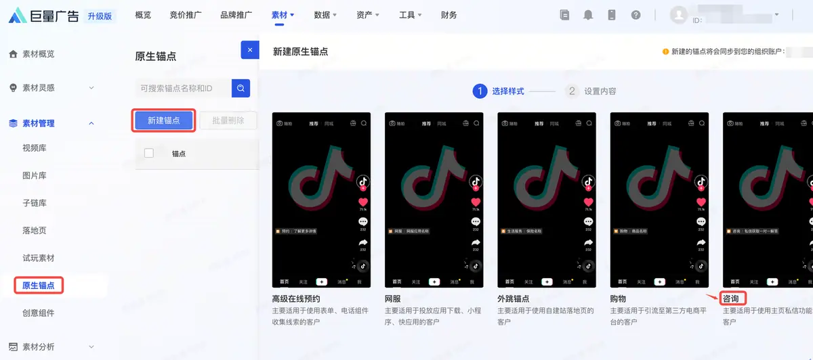813x360 pixels.
Task: Open the help question mark icon
Action: (x=635, y=15)
